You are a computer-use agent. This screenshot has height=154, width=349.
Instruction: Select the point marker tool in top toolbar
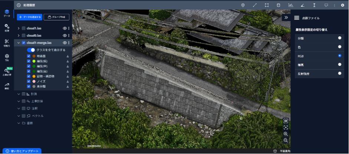(243, 5)
